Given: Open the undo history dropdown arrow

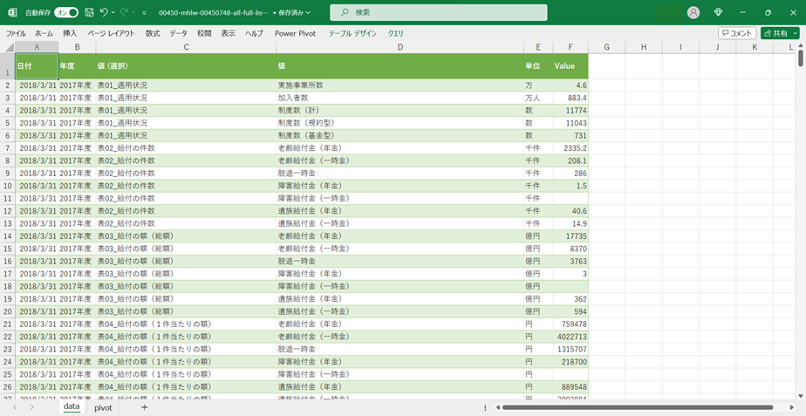Looking at the screenshot, I should 114,12.
